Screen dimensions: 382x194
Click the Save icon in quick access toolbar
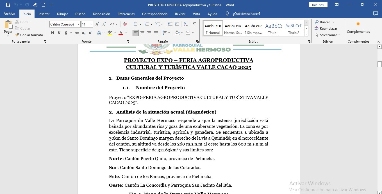coord(8,5)
